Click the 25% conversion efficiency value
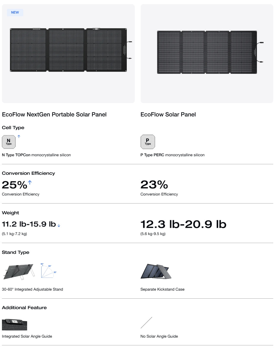The height and width of the screenshot is (352, 276). pyautogui.click(x=14, y=185)
